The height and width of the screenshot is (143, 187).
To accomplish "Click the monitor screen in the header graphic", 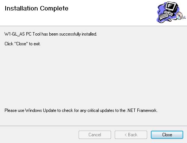I will (x=171, y=6).
